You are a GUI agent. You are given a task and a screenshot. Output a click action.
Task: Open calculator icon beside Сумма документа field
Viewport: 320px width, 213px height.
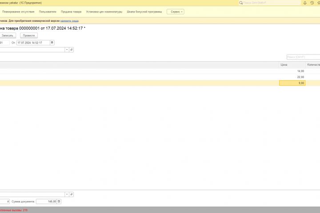pyautogui.click(x=59, y=201)
